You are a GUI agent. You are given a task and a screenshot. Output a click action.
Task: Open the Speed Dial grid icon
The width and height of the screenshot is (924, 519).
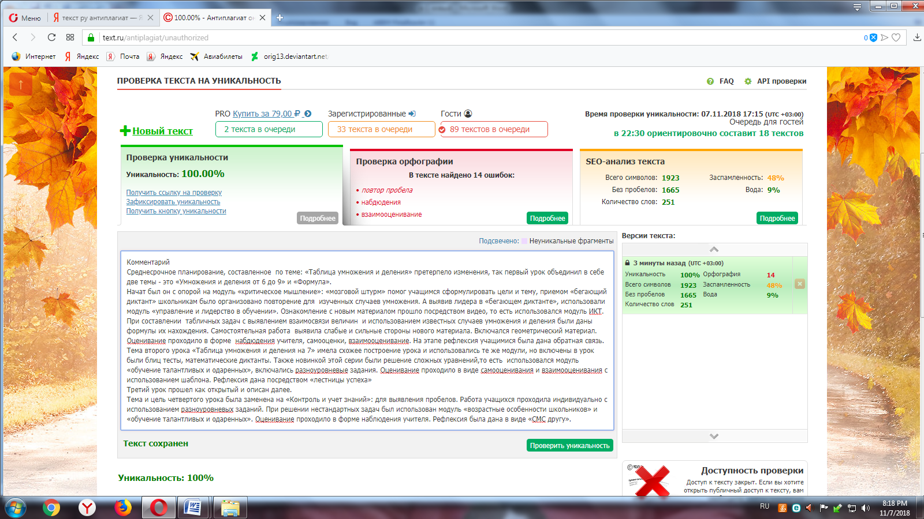click(70, 37)
